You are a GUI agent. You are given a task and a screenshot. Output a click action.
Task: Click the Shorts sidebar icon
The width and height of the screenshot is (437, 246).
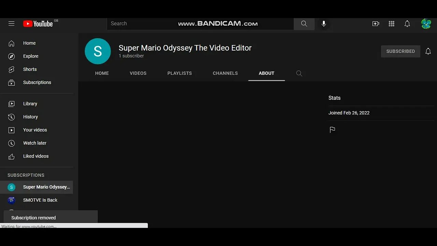pos(11,69)
